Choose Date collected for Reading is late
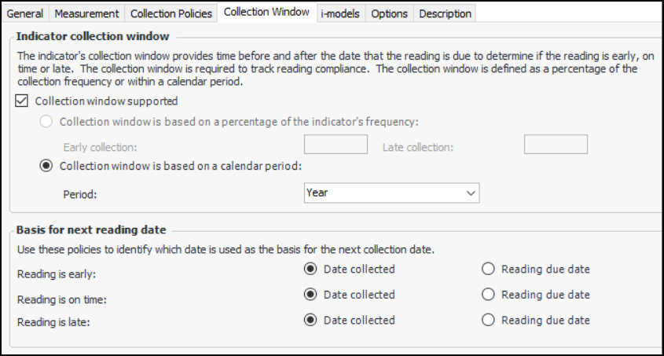 [x=310, y=320]
